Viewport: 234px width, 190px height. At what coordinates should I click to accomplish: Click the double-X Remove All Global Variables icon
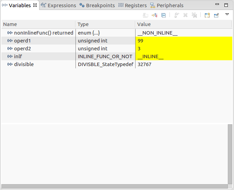click(x=194, y=15)
